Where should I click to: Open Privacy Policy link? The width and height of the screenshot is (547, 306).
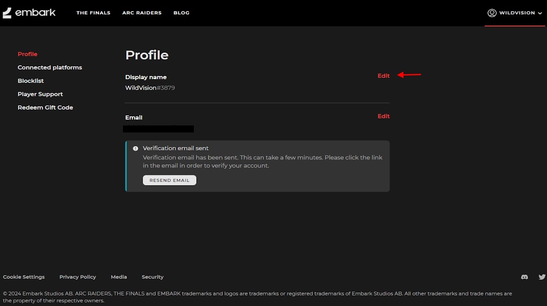tap(77, 277)
